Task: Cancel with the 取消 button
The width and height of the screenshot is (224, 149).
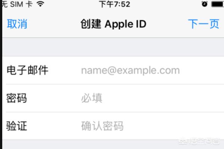Action: pyautogui.click(x=17, y=24)
